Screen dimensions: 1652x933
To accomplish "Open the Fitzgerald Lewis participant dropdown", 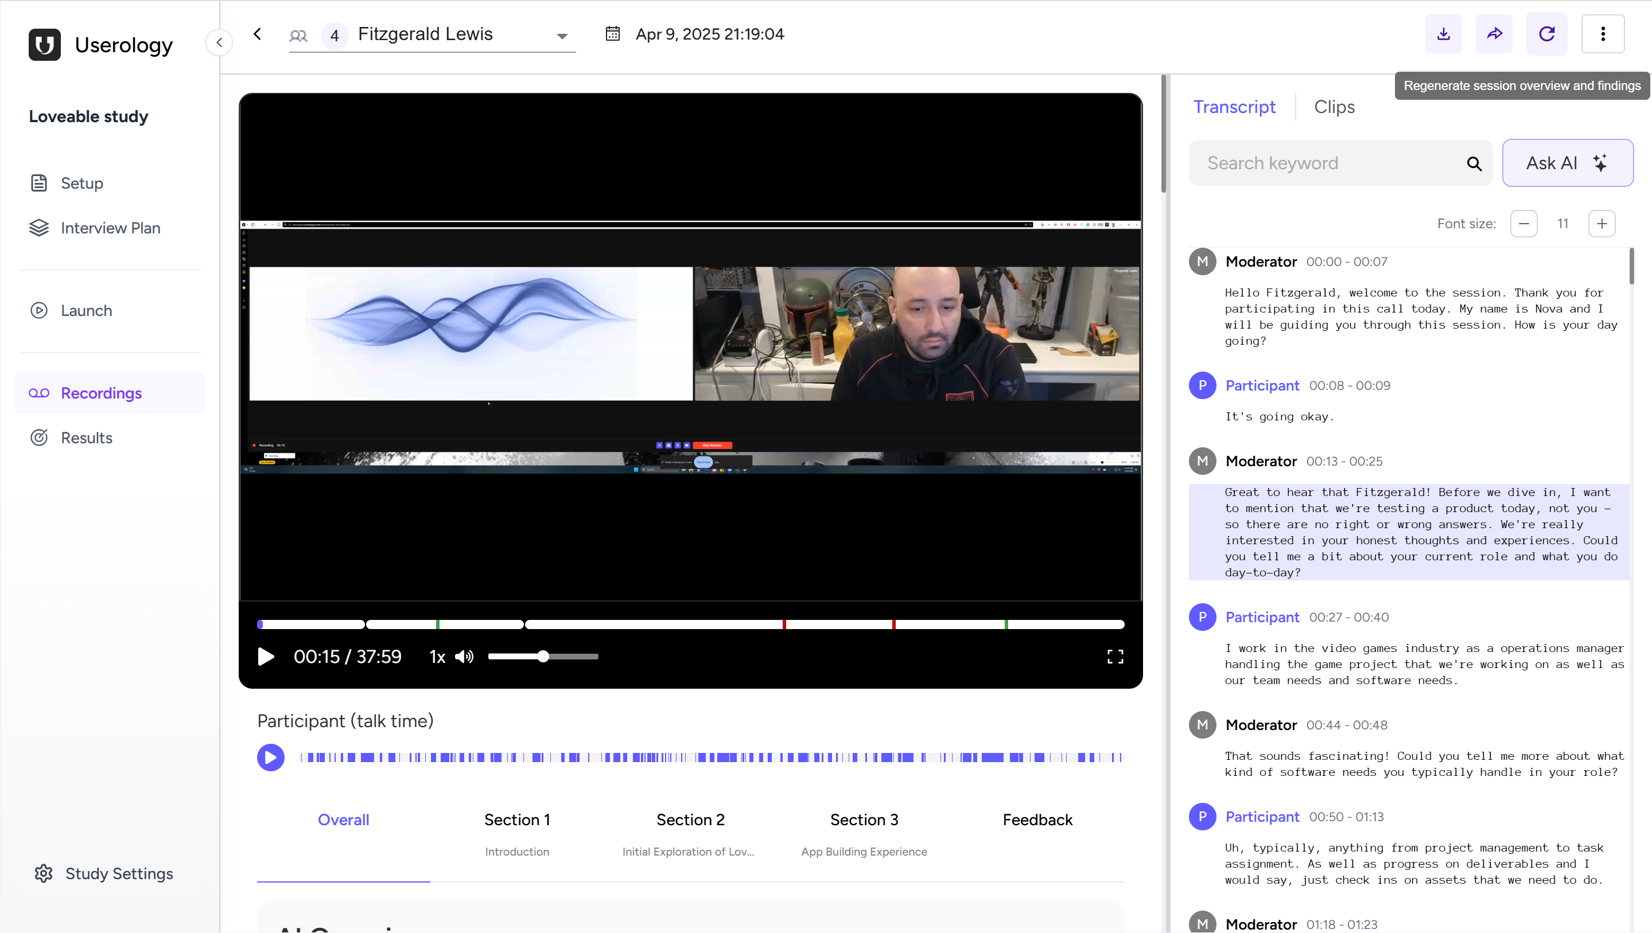I will click(562, 36).
